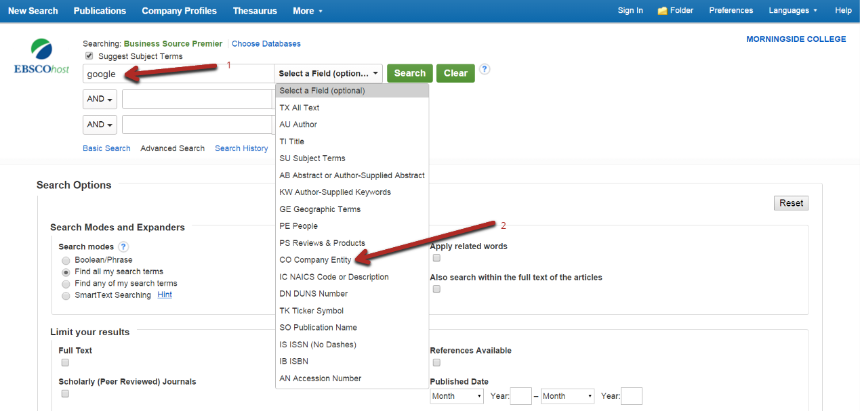Choose SU Subject Terms field
Screen dimensions: 860x411
pos(352,158)
